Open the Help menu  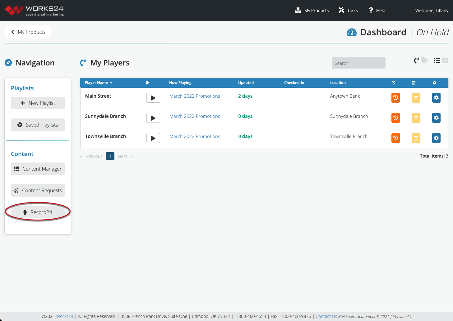point(377,11)
